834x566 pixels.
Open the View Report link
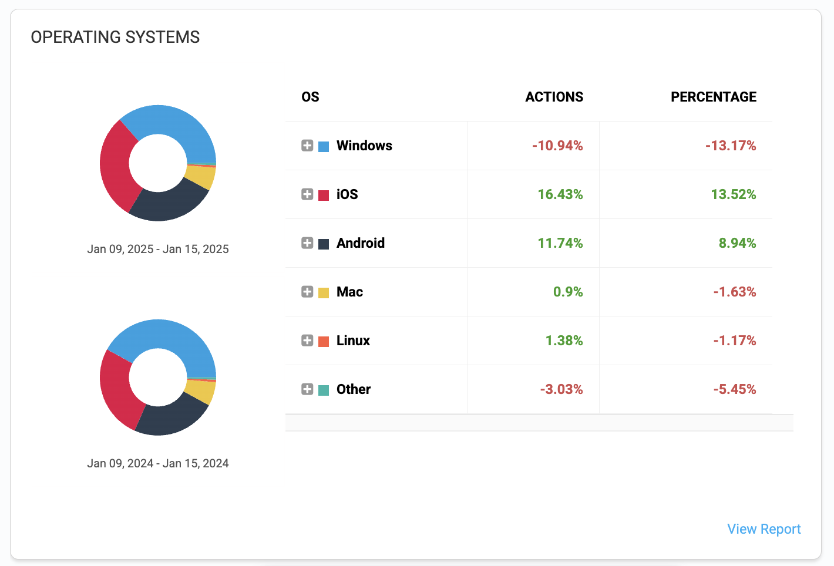tap(764, 529)
